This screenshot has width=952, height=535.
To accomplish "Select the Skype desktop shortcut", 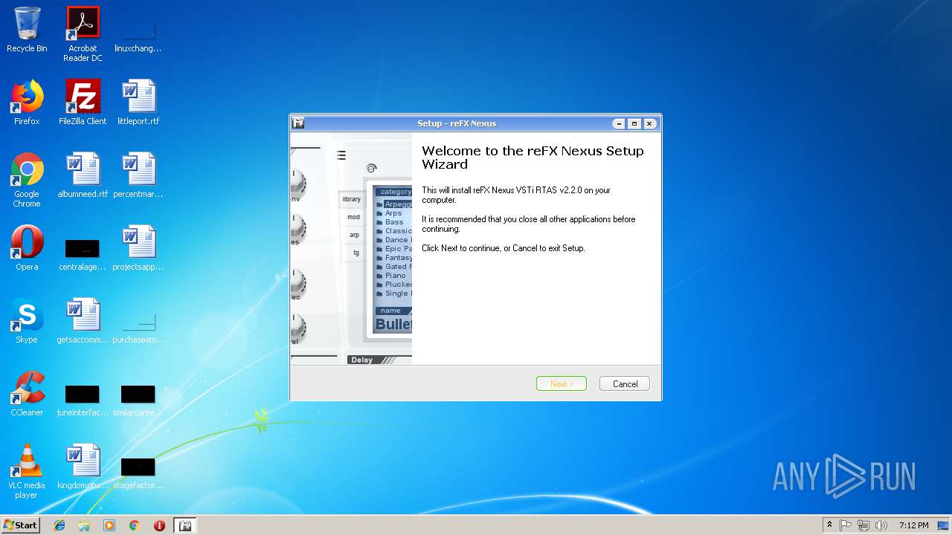I will point(27,322).
